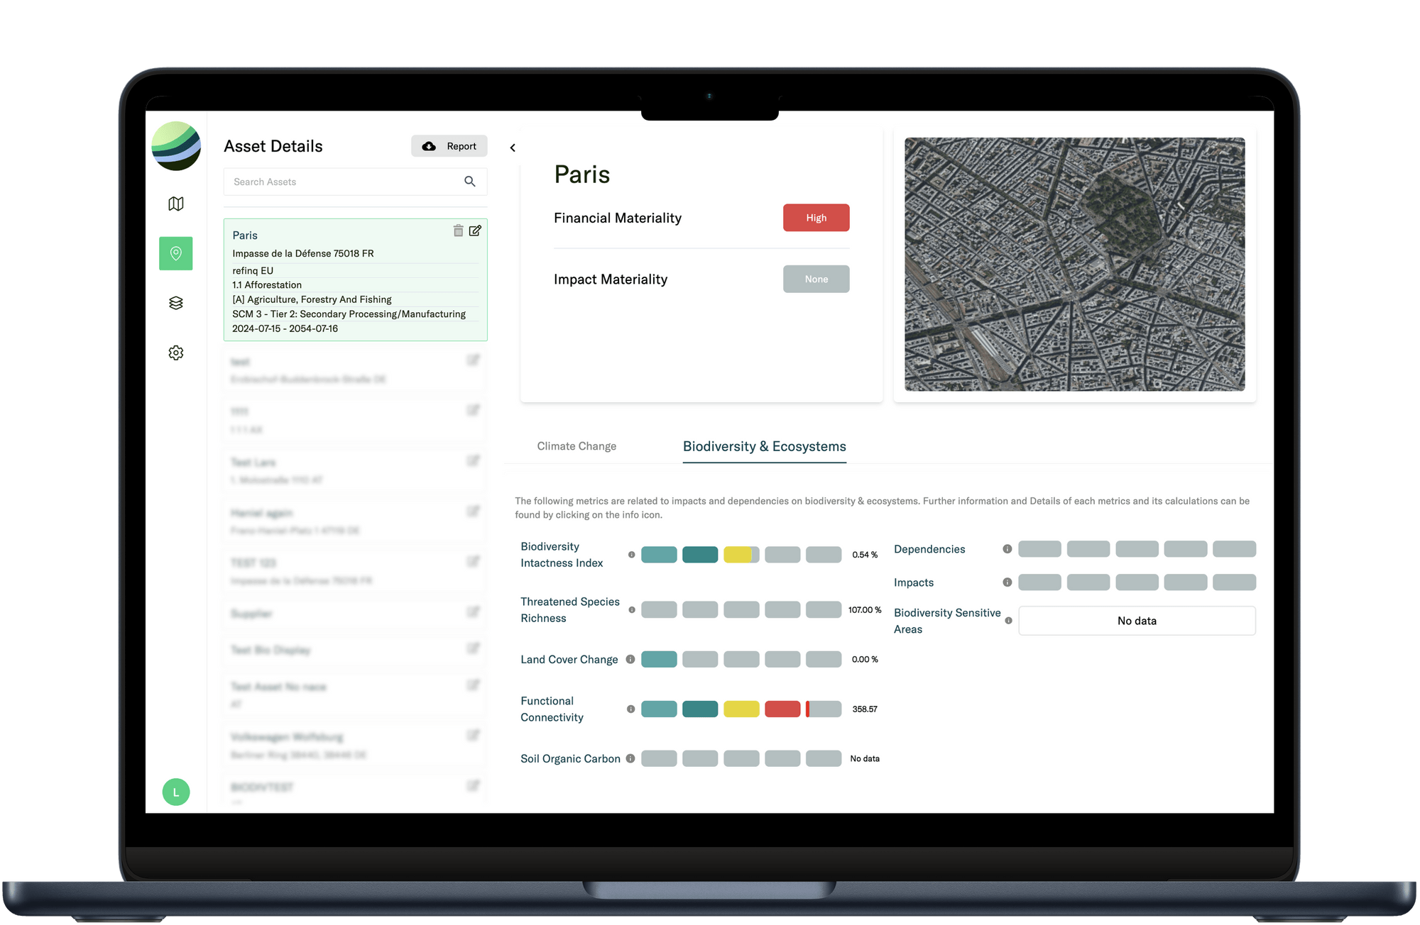Open info for Threatened Species Richness
The width and height of the screenshot is (1420, 925).
pyautogui.click(x=631, y=610)
